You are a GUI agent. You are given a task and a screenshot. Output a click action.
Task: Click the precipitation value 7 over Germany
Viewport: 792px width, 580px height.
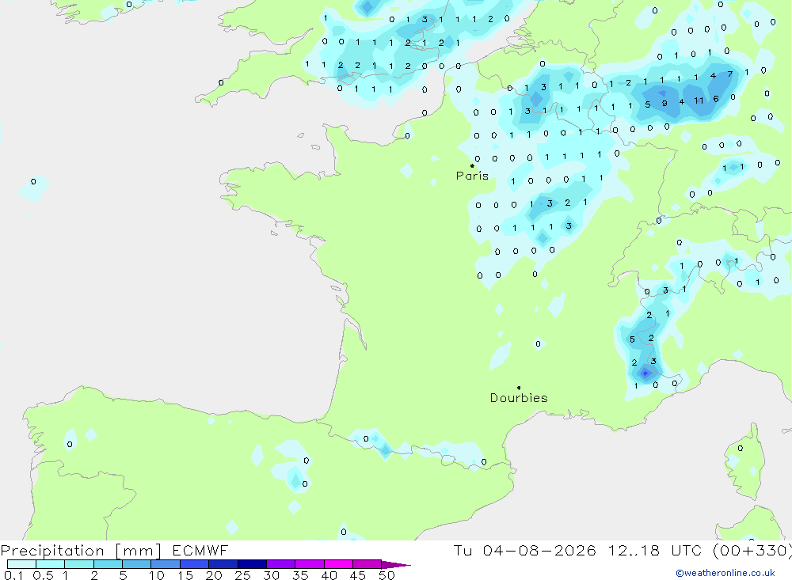pos(730,74)
